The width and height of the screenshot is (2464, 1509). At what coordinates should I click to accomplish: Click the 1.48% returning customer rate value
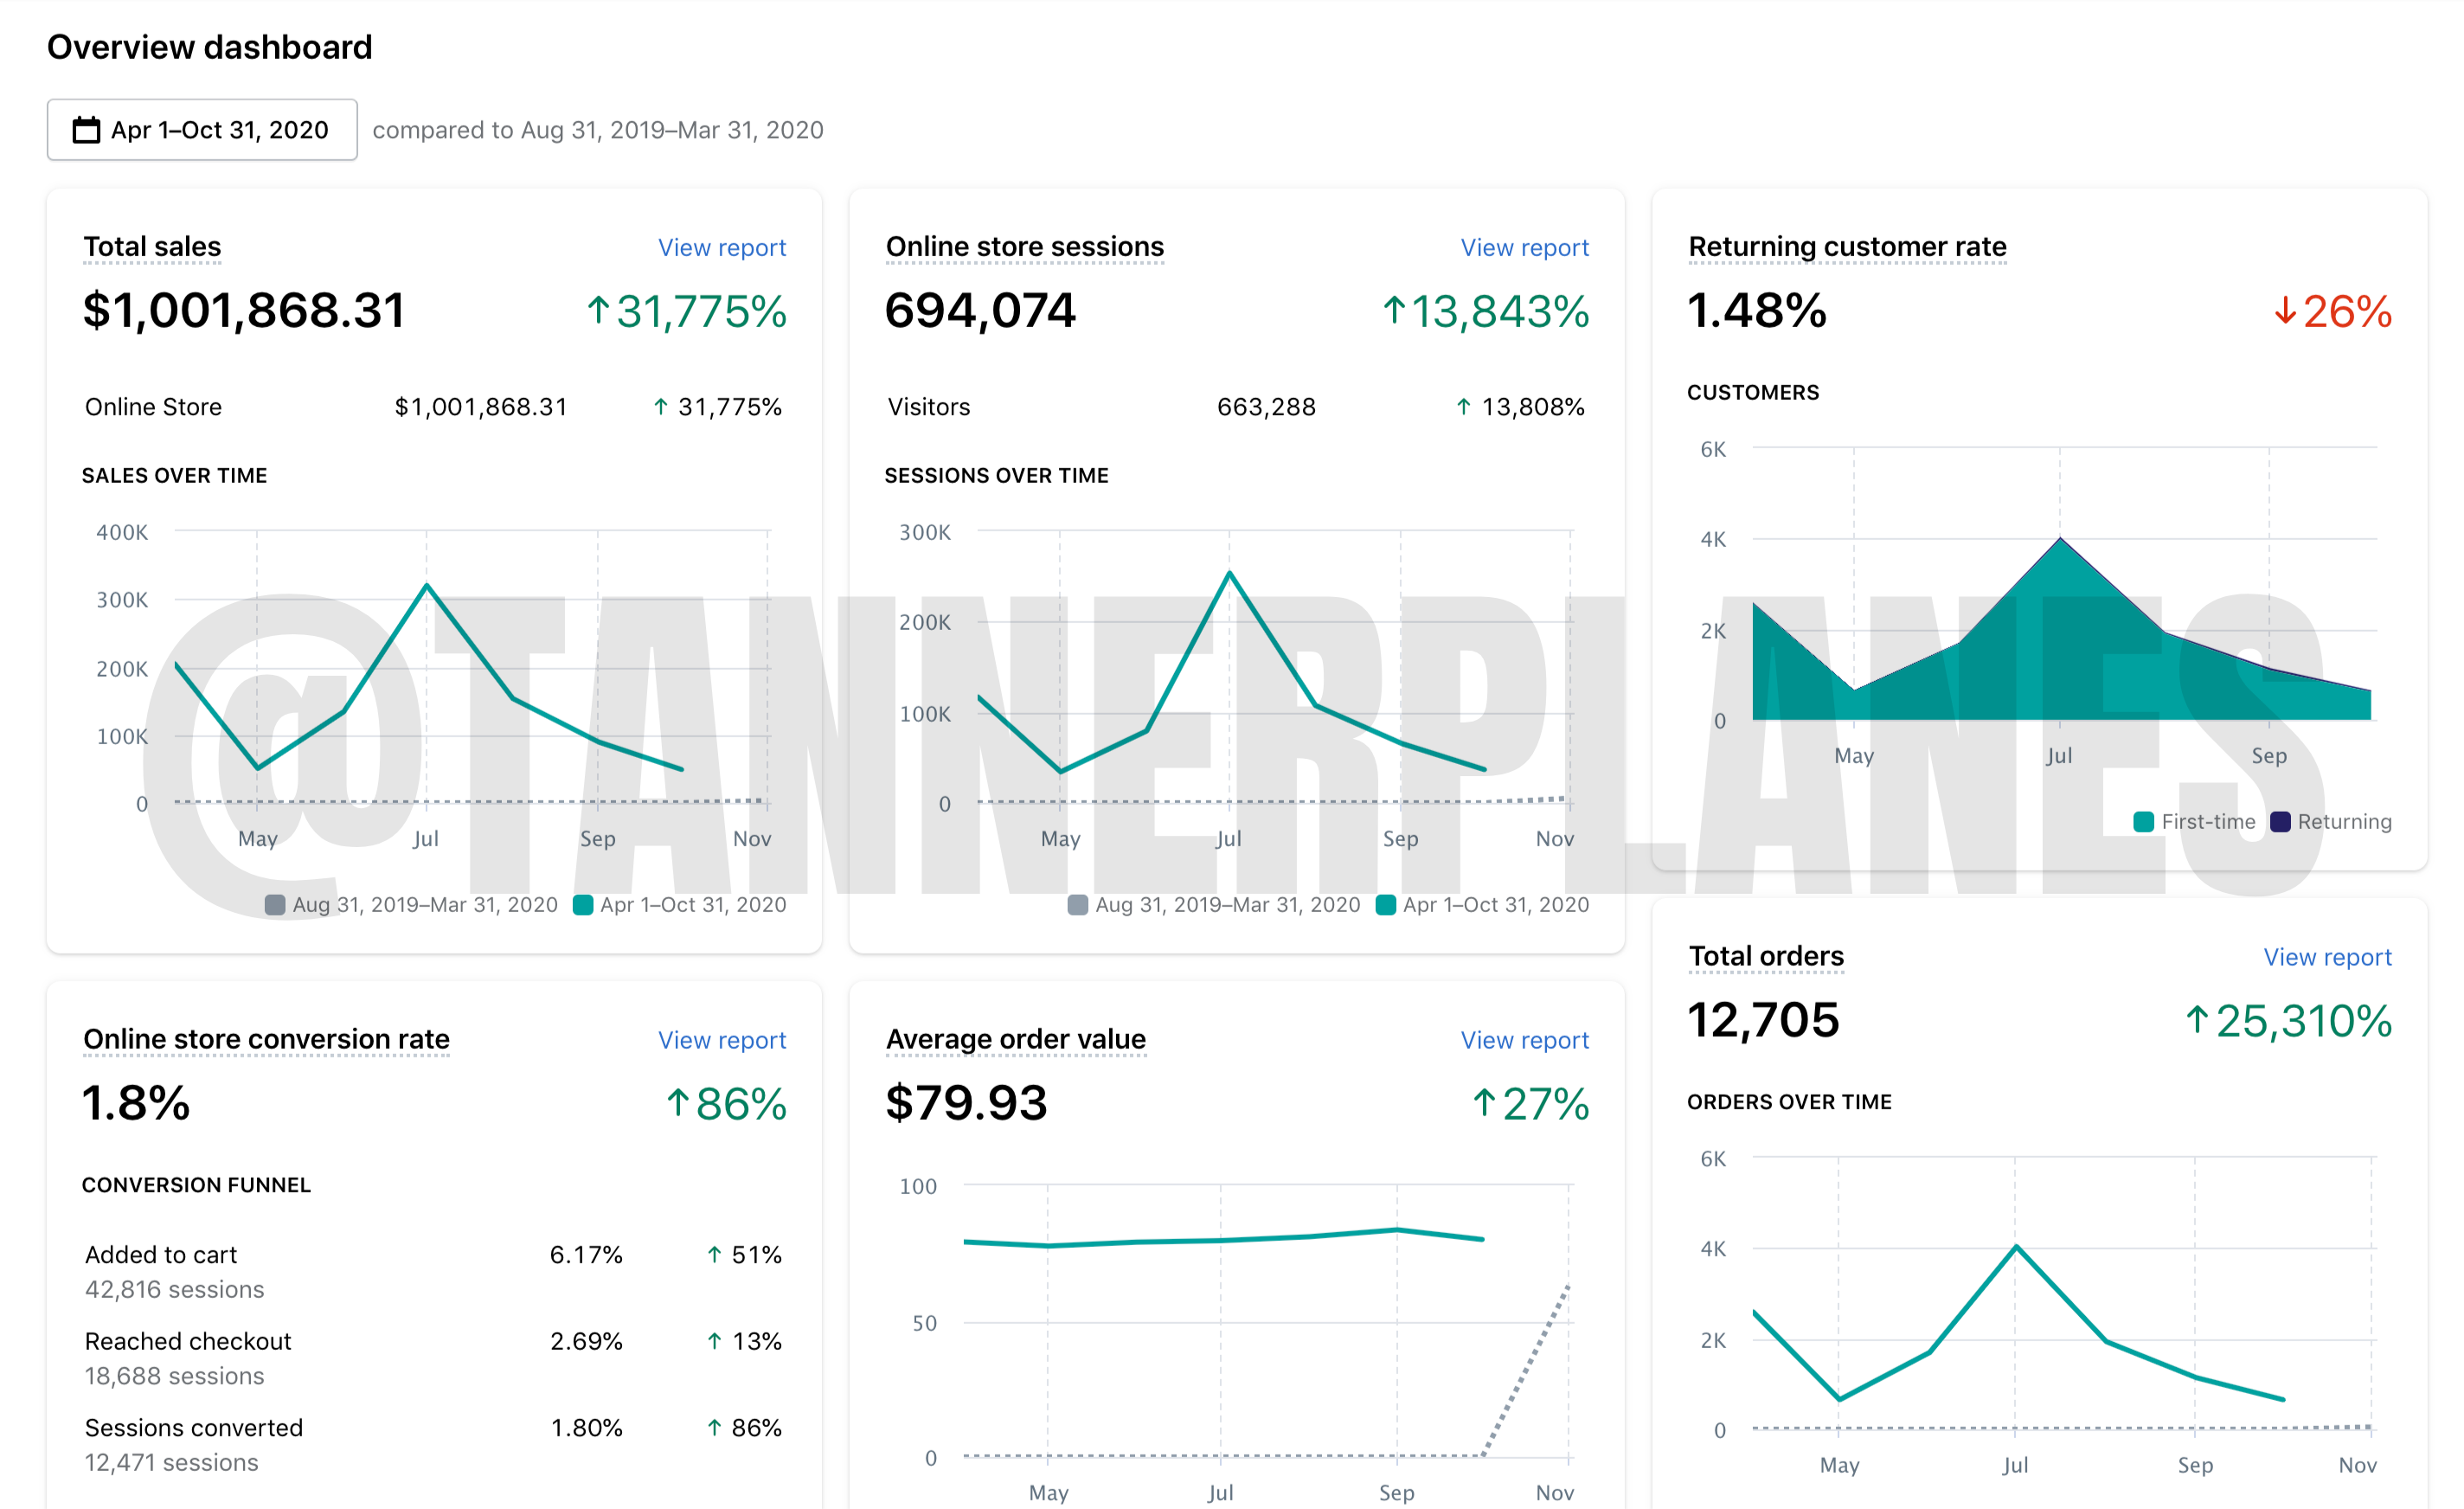[1757, 310]
